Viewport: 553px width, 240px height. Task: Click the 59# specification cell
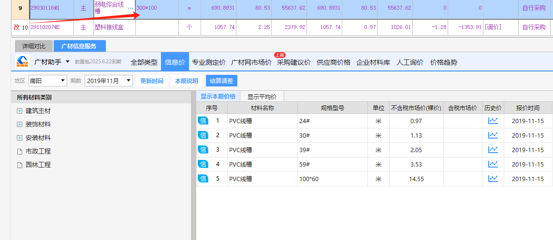click(x=333, y=164)
